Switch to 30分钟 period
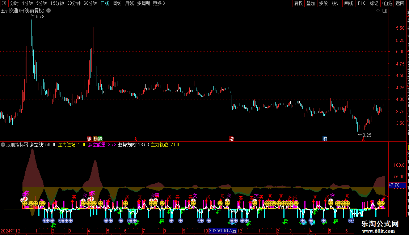Viewport: 409px width, 235px height. pos(74,3)
